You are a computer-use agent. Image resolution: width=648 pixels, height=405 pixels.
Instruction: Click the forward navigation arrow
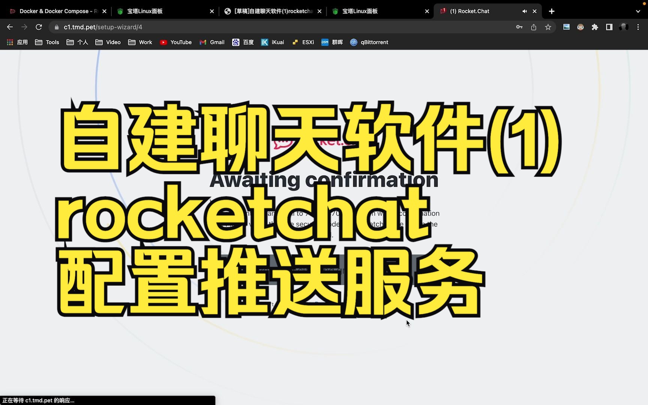click(24, 27)
